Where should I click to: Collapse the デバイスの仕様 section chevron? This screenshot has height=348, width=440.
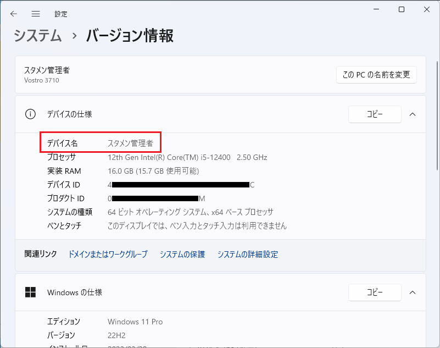point(413,114)
